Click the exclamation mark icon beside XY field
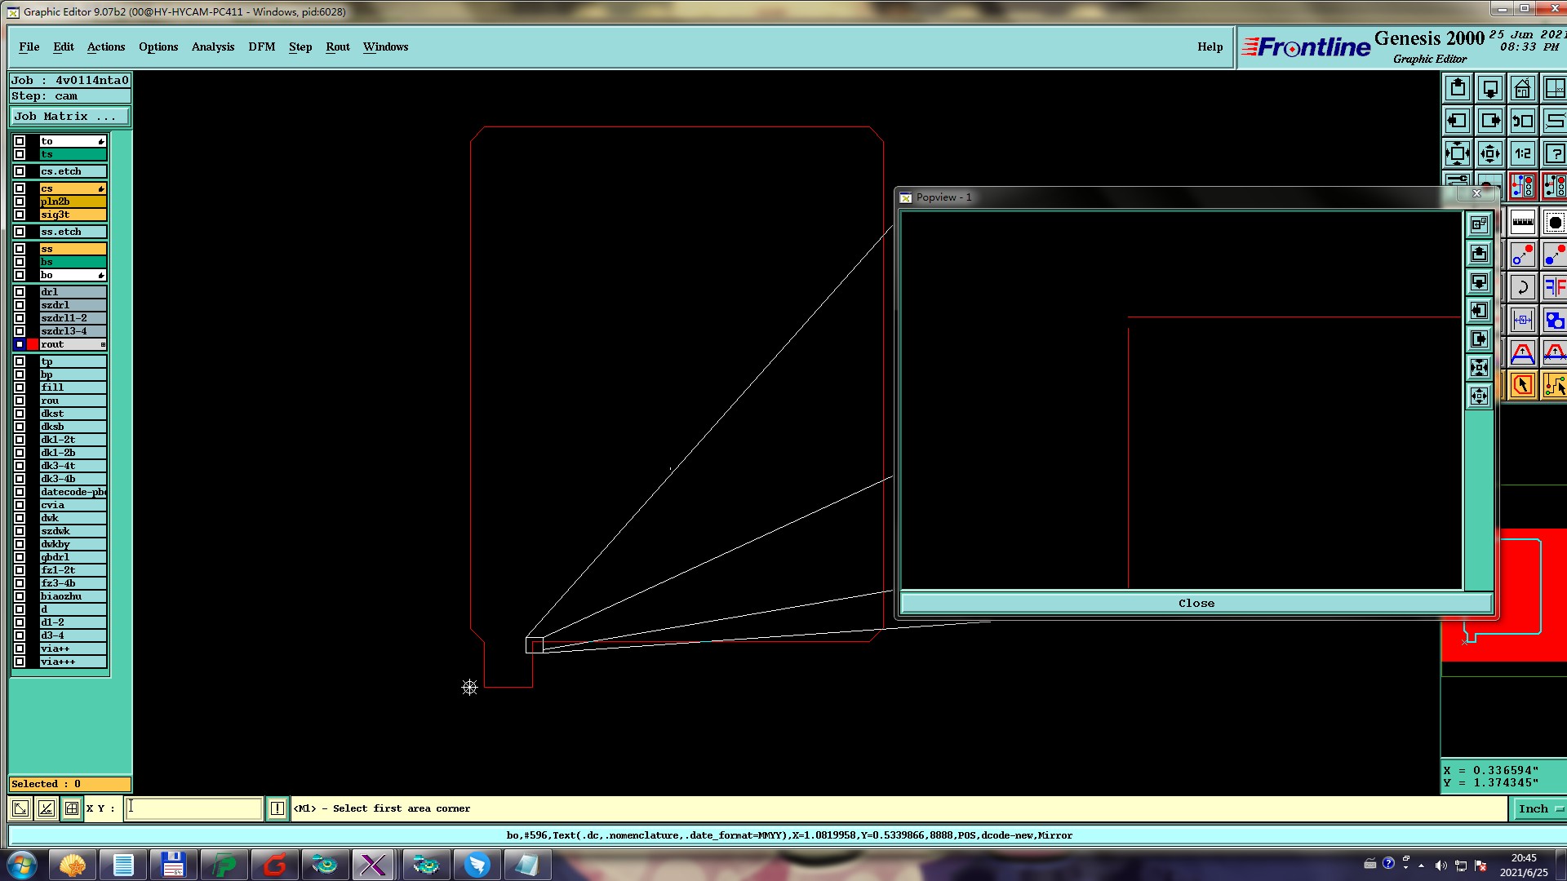The width and height of the screenshot is (1567, 881). click(x=277, y=808)
